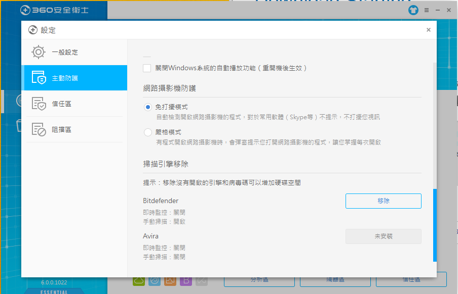458x294 pixels.
Task: Click the shield window icon for 主動防護
Action: click(39, 78)
